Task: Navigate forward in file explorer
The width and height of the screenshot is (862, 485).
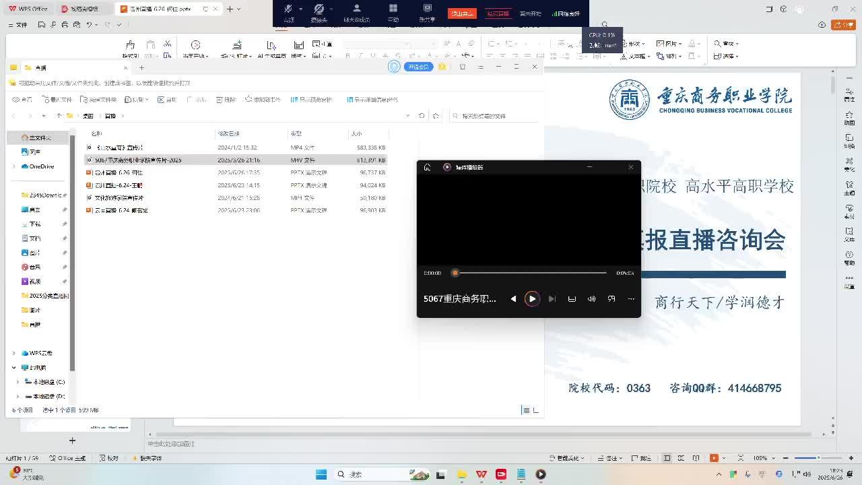Action: (30, 116)
